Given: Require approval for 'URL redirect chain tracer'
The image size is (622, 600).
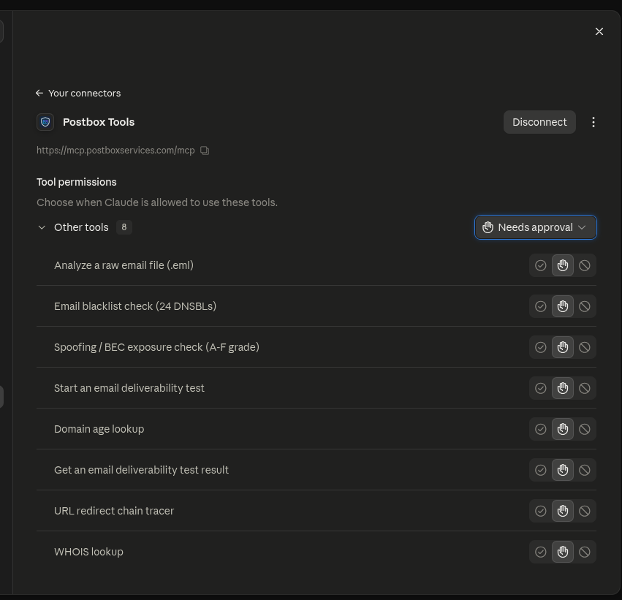Looking at the screenshot, I should [563, 511].
